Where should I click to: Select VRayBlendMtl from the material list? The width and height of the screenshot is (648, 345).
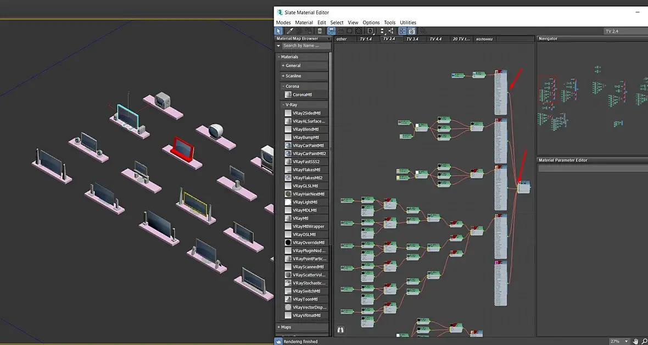pyautogui.click(x=305, y=129)
